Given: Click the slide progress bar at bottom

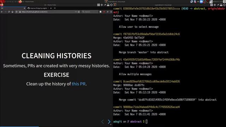Looking at the screenshot, I should coord(56,127).
